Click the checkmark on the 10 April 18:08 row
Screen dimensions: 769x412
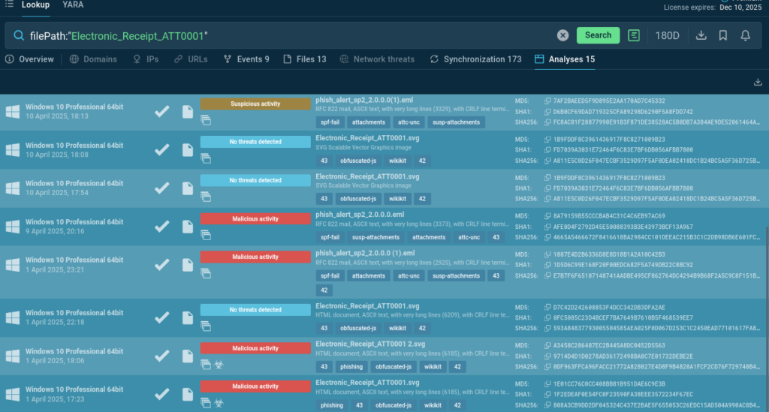161,151
